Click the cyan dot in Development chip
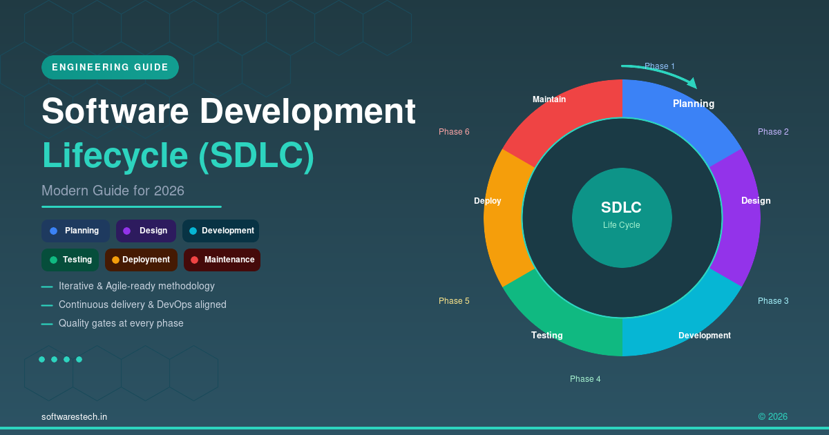Screen dimensions: 829x435 tap(193, 231)
